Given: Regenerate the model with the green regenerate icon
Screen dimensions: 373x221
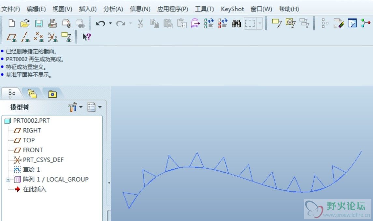Looking at the screenshot, I should [x=208, y=24].
